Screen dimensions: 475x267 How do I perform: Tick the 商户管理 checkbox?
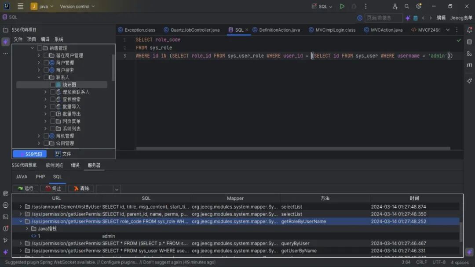point(46,63)
